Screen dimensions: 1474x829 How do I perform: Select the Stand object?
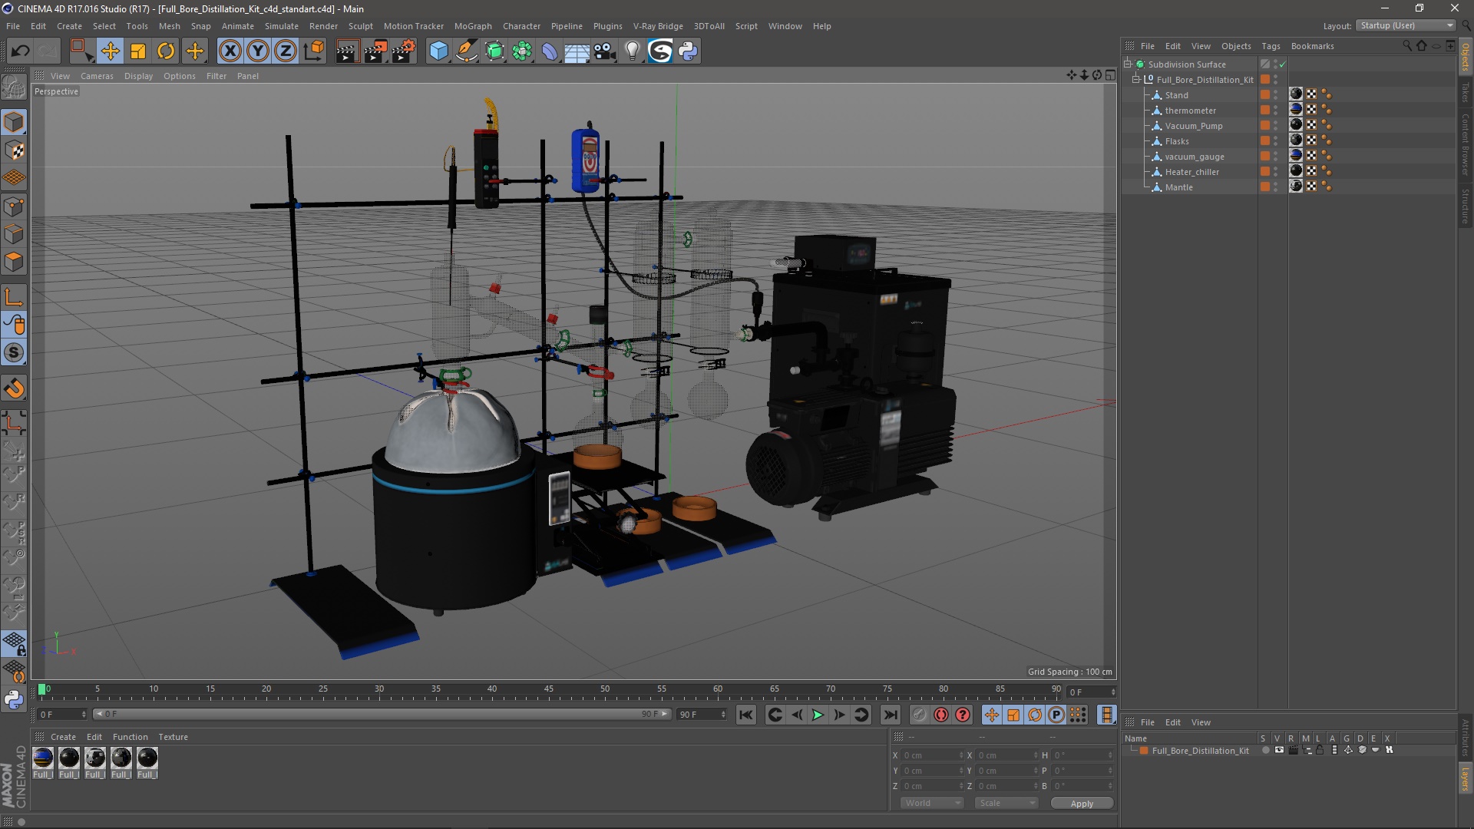click(1176, 95)
